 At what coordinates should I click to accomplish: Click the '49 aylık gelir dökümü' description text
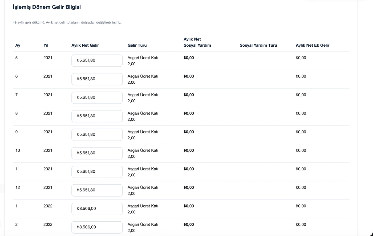67,22
